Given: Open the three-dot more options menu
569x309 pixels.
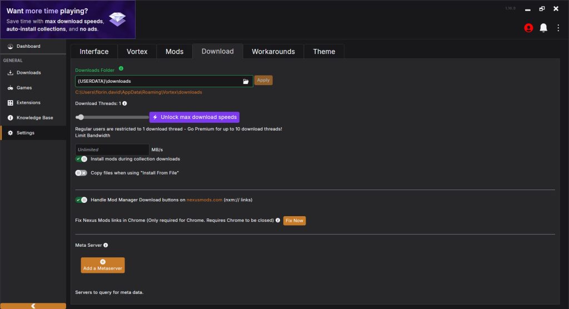Looking at the screenshot, I should (558, 28).
